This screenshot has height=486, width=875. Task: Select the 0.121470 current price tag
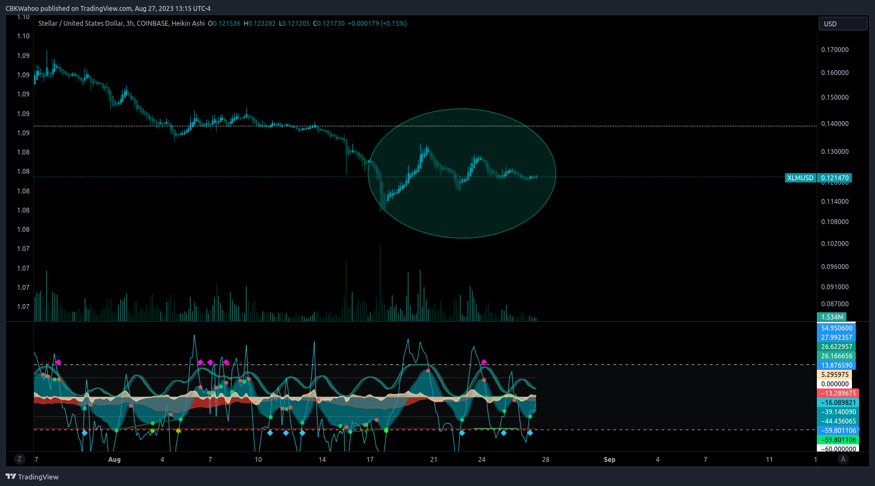coord(834,178)
